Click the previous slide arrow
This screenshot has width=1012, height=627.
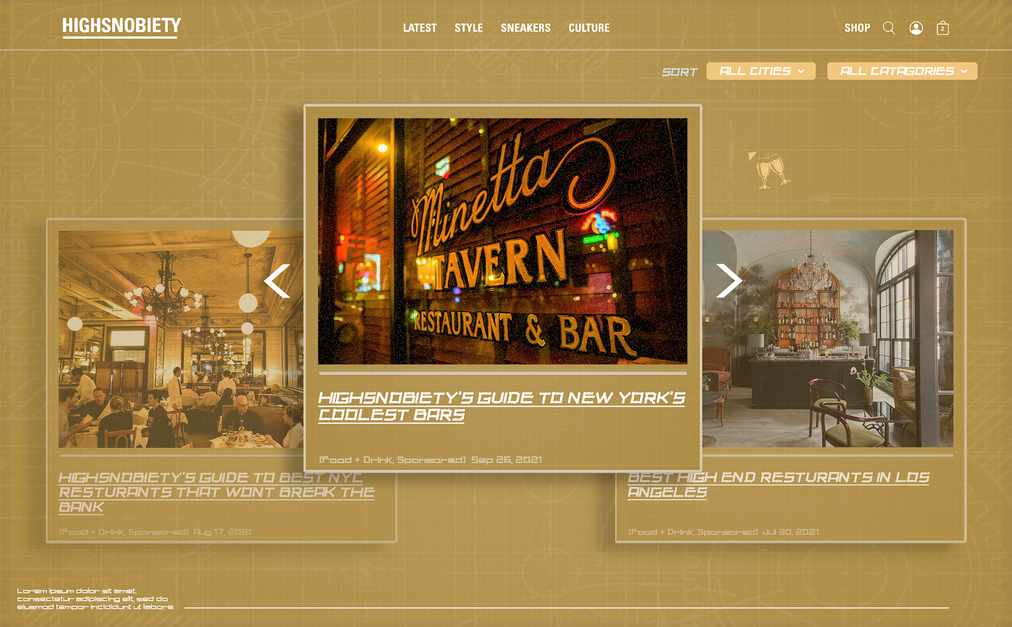[277, 281]
